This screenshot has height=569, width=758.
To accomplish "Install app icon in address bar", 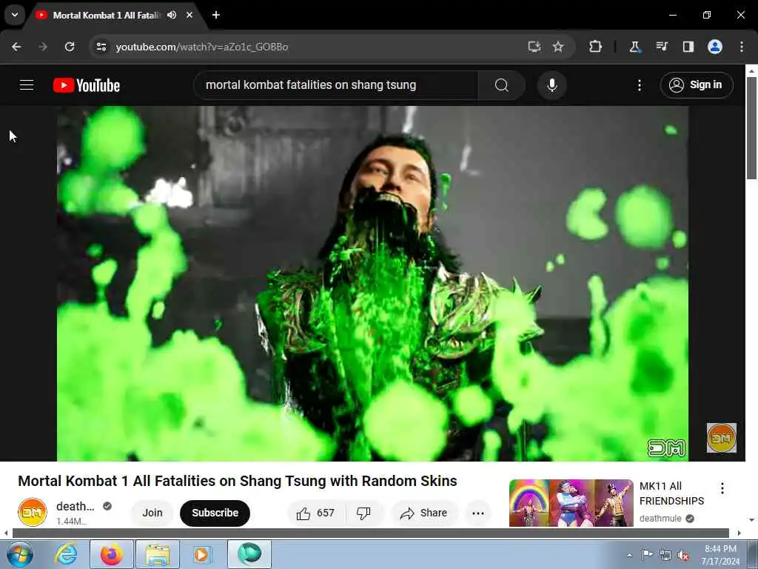I will 534,47.
